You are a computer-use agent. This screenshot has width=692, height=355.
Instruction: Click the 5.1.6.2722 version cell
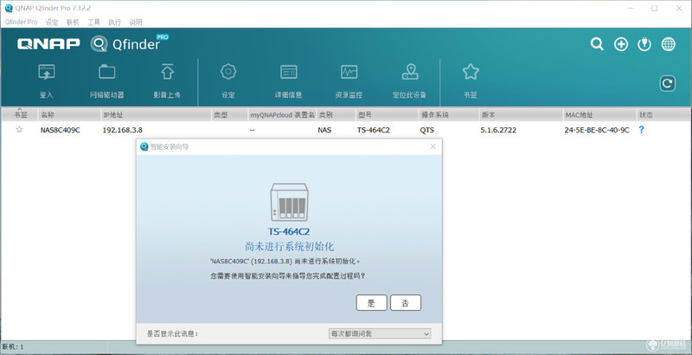(x=498, y=130)
